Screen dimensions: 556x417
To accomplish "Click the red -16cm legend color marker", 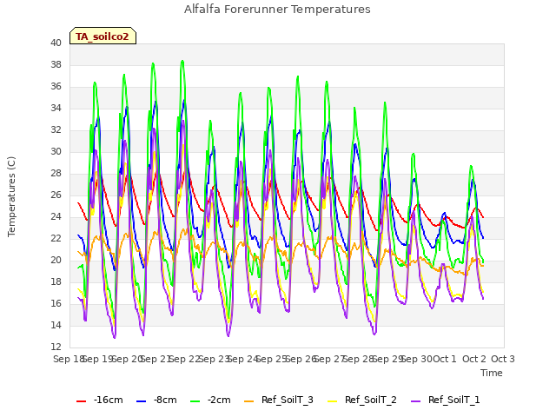I will [x=81, y=401].
